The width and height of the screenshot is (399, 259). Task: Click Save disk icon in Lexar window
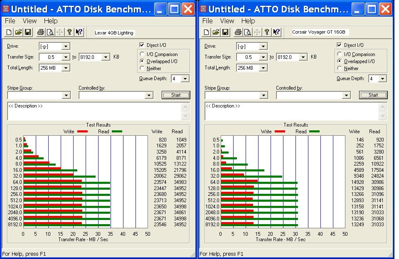(x=28, y=32)
